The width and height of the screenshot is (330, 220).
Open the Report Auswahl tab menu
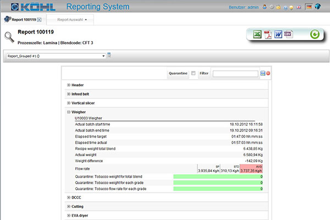click(86, 20)
